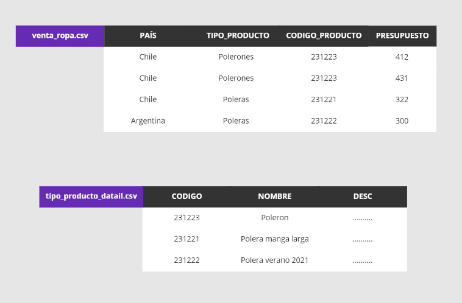Screen dimensions: 462x303
Task: Select the budget value 300
Action: [402, 121]
